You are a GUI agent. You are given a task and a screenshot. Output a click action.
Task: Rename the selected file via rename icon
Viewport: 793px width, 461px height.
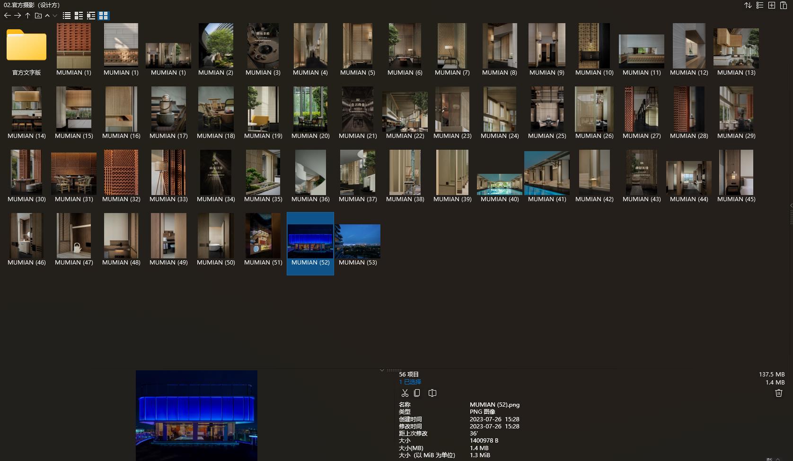(432, 393)
